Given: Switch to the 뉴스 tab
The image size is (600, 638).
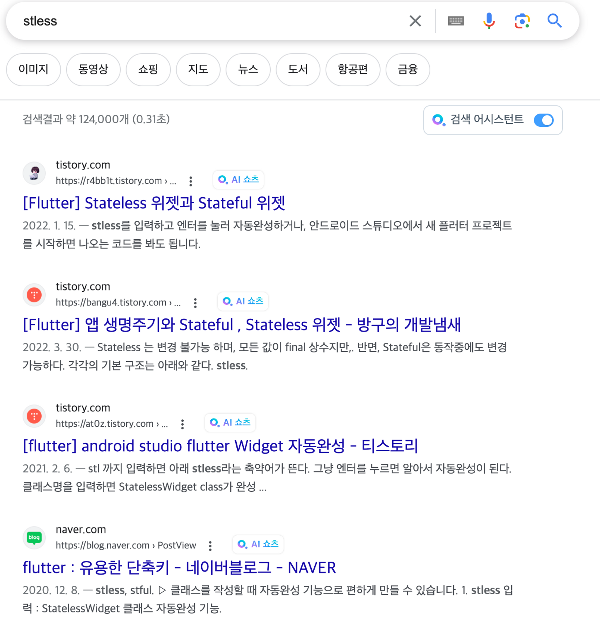Looking at the screenshot, I should [248, 69].
